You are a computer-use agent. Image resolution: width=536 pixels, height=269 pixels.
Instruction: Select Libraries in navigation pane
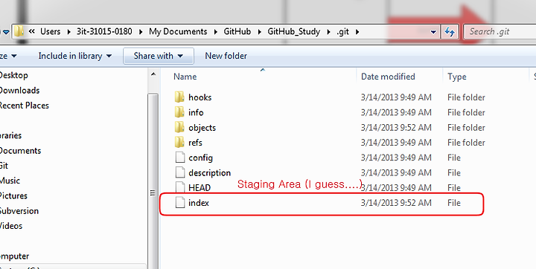[11, 135]
